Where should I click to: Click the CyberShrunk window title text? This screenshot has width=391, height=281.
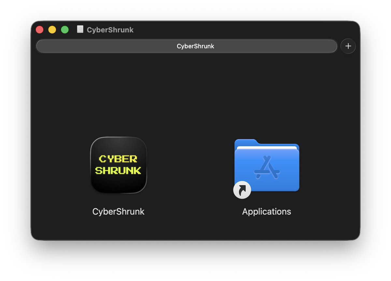tap(110, 30)
